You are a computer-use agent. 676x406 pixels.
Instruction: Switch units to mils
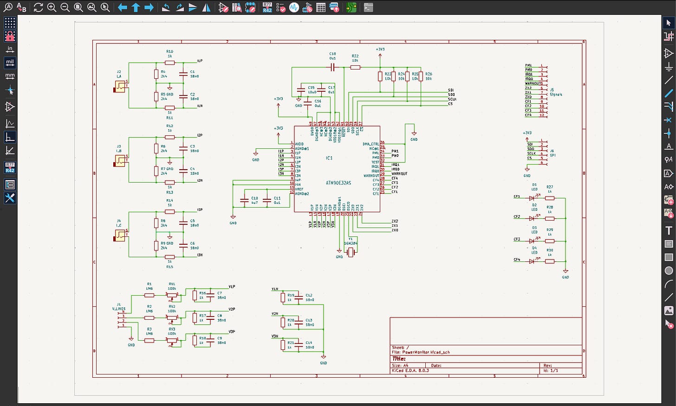(x=10, y=62)
